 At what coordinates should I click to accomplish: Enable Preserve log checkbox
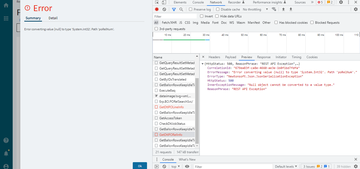point(191,9)
